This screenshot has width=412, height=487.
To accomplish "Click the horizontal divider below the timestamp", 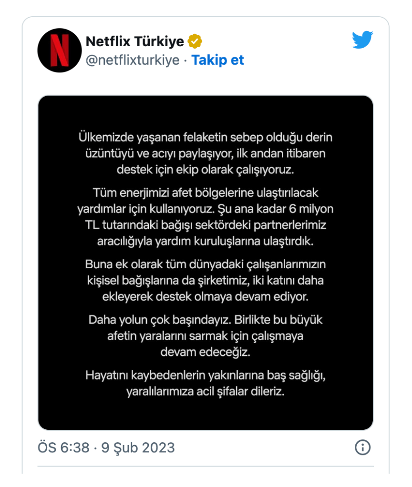I will coord(206,466).
